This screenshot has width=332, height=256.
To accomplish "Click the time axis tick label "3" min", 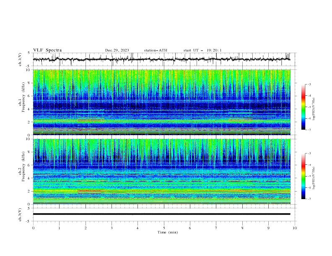I will pos(112,228).
